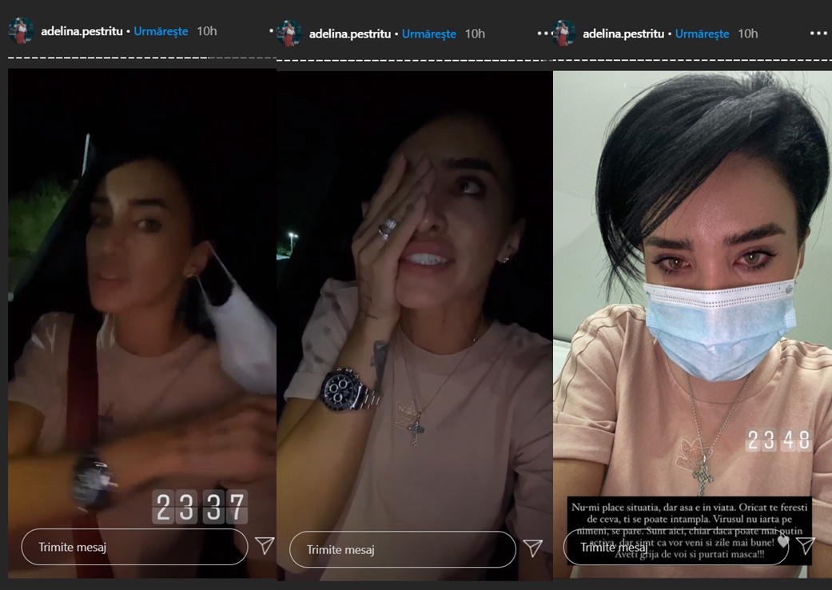Tap the 2348 flip-clock time sticker
The width and height of the screenshot is (832, 590).
[x=779, y=440]
